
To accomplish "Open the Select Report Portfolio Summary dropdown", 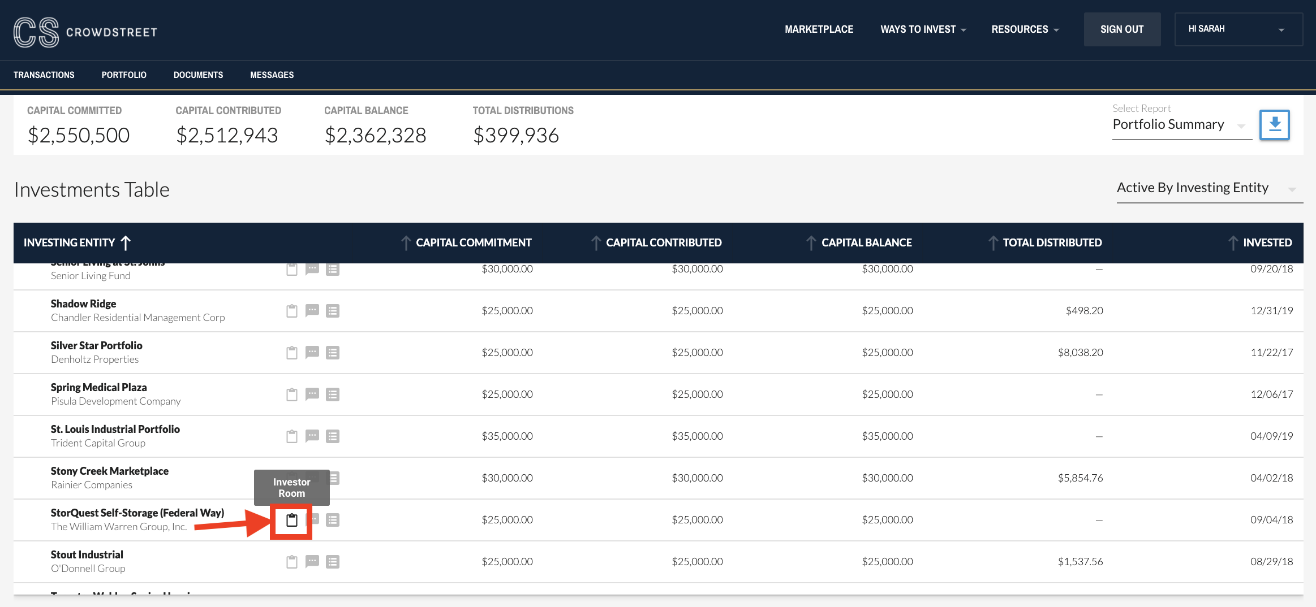I will point(1181,124).
